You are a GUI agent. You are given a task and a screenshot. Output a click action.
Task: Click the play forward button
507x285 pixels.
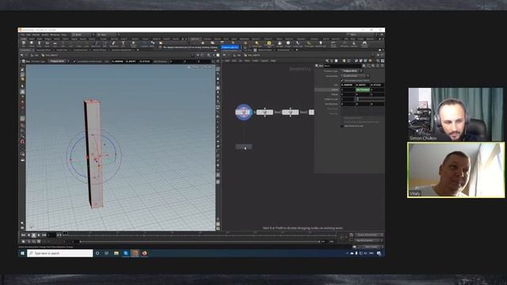click(x=39, y=235)
